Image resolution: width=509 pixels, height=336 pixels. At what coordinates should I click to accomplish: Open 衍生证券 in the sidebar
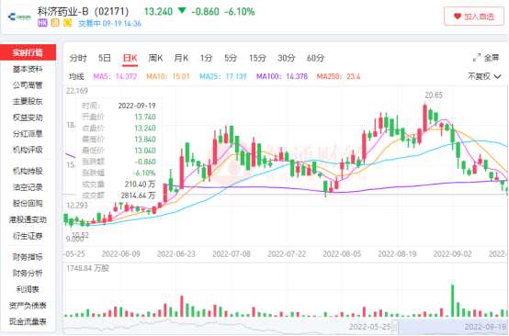[x=28, y=236]
